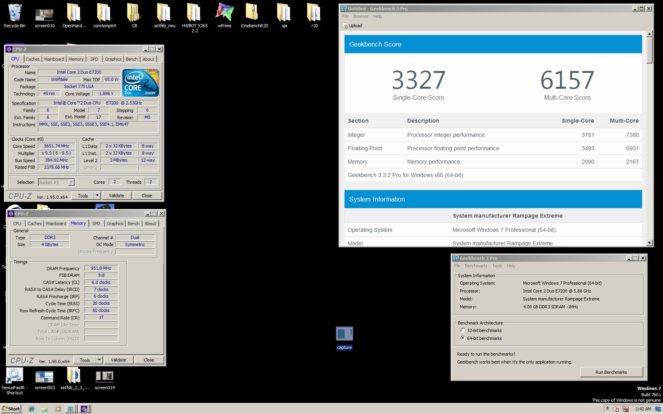This screenshot has height=414, width=663.
Task: Launch the hexusFastR Shortcut icon
Action: point(15,381)
